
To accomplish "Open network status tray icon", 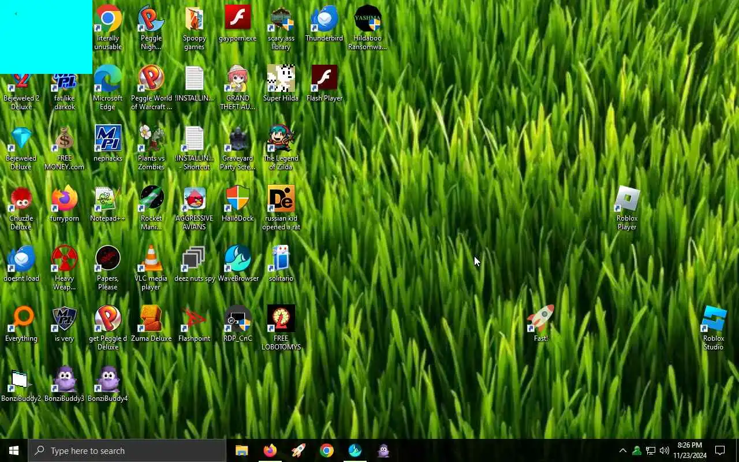I will click(651, 450).
